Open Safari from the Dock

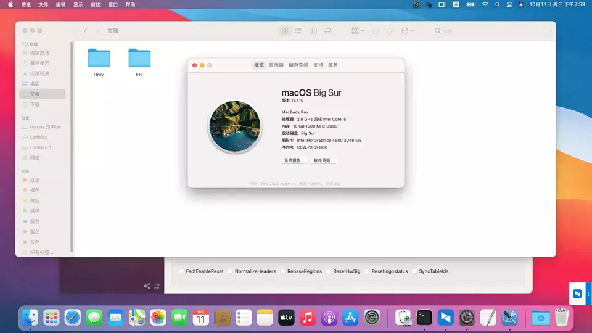point(73,318)
